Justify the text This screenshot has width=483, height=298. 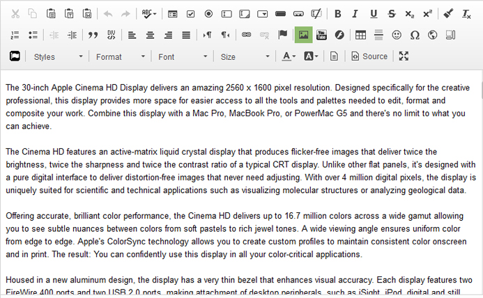click(x=186, y=35)
